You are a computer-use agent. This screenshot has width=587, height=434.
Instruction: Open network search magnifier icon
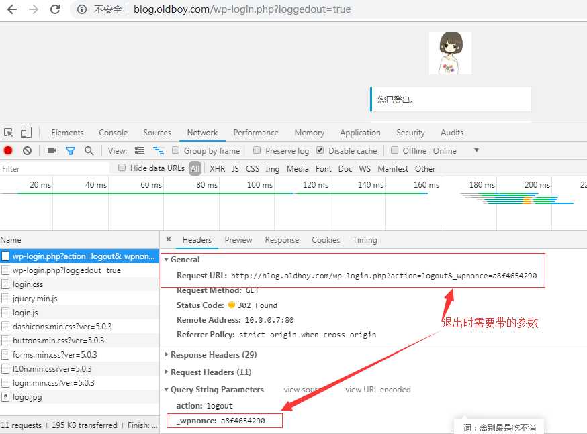pos(89,151)
